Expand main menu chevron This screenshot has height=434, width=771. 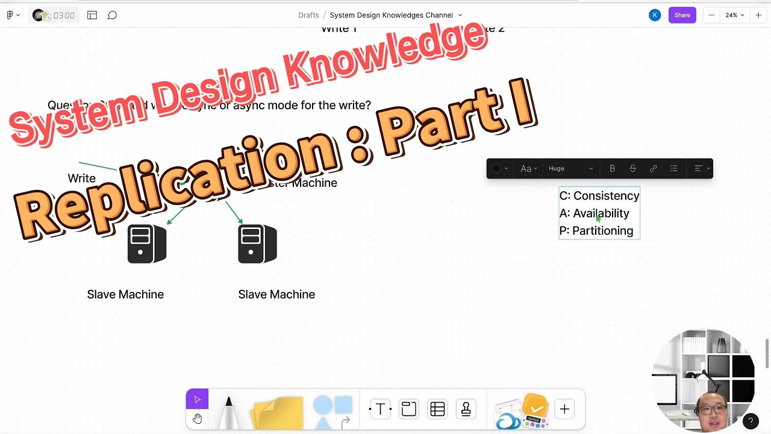click(17, 15)
